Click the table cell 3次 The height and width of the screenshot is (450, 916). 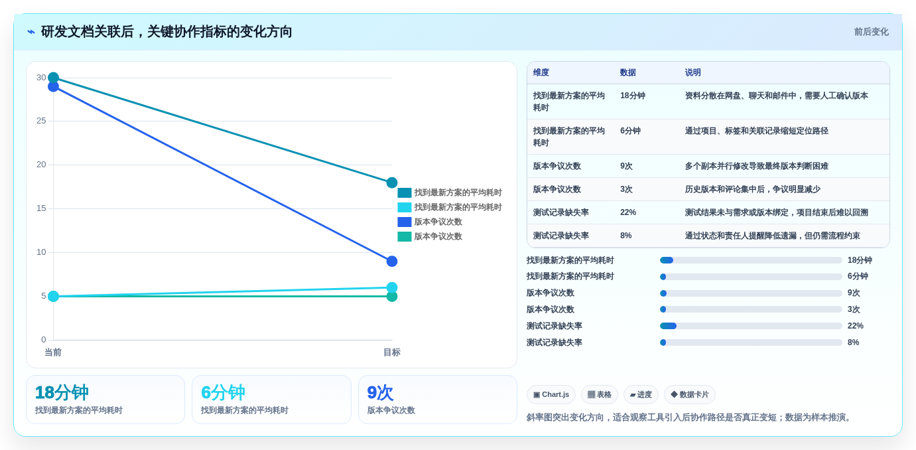(627, 189)
